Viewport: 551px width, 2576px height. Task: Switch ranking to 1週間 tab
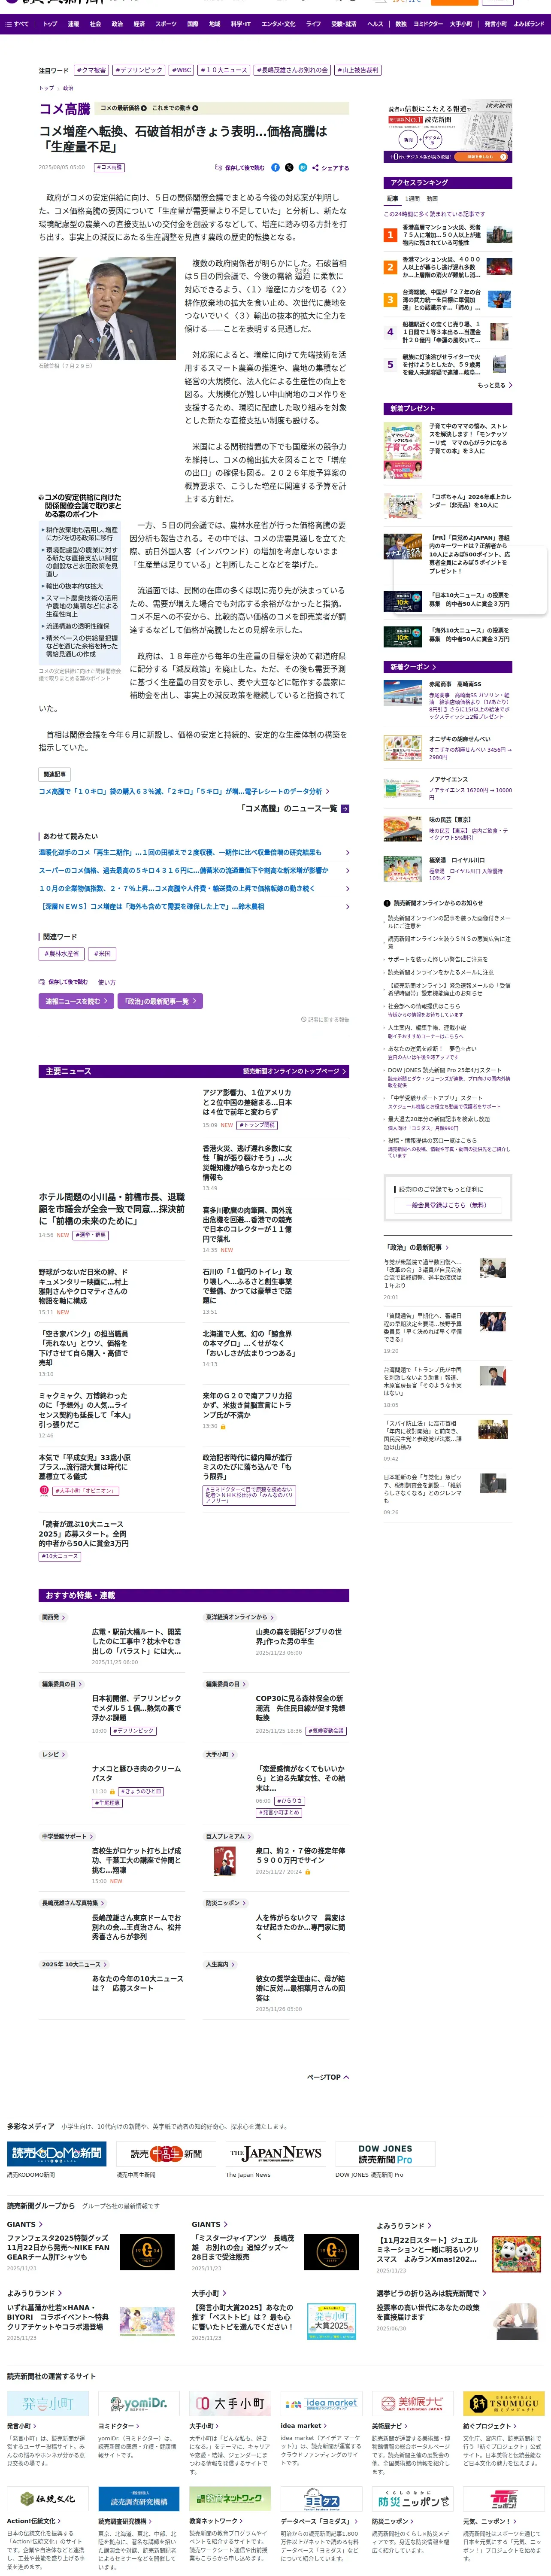412,199
